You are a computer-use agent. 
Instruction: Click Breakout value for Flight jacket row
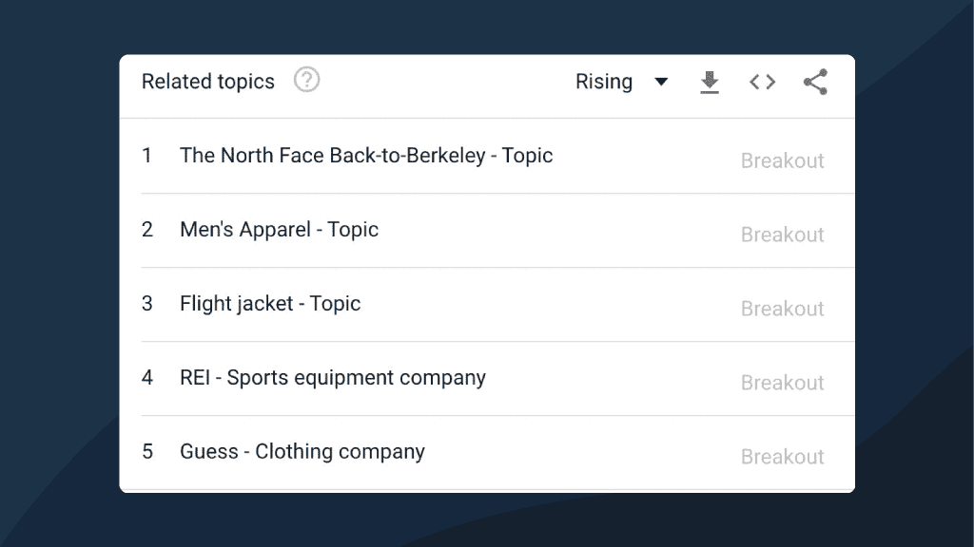click(x=782, y=309)
